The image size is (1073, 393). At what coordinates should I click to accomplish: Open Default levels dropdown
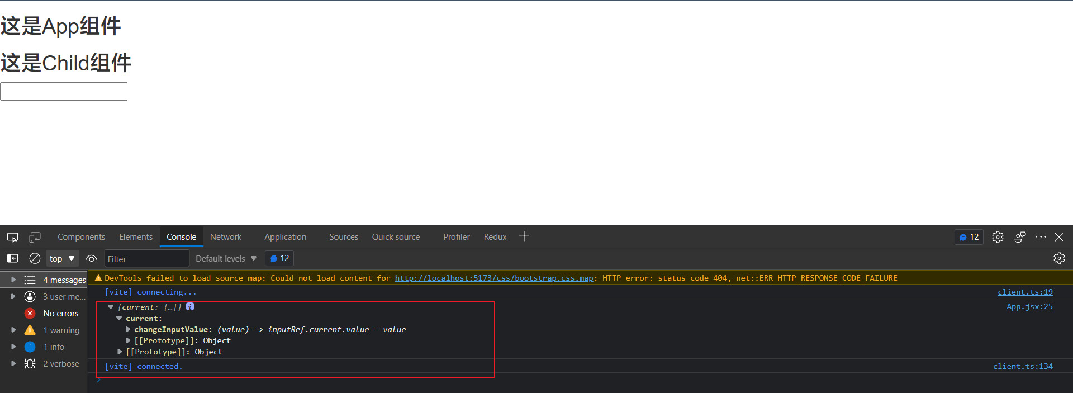[226, 258]
